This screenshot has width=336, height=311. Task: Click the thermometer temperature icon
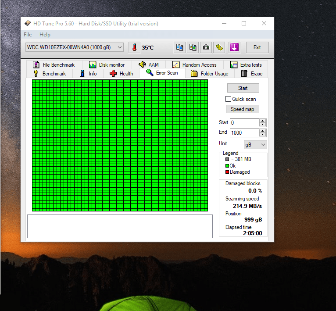pos(134,47)
